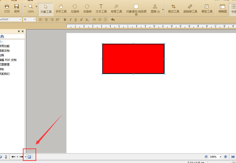Viewport: 236px width, 163px height.
Task: Click the Print (打印) icon
Action: pyautogui.click(x=7, y=8)
